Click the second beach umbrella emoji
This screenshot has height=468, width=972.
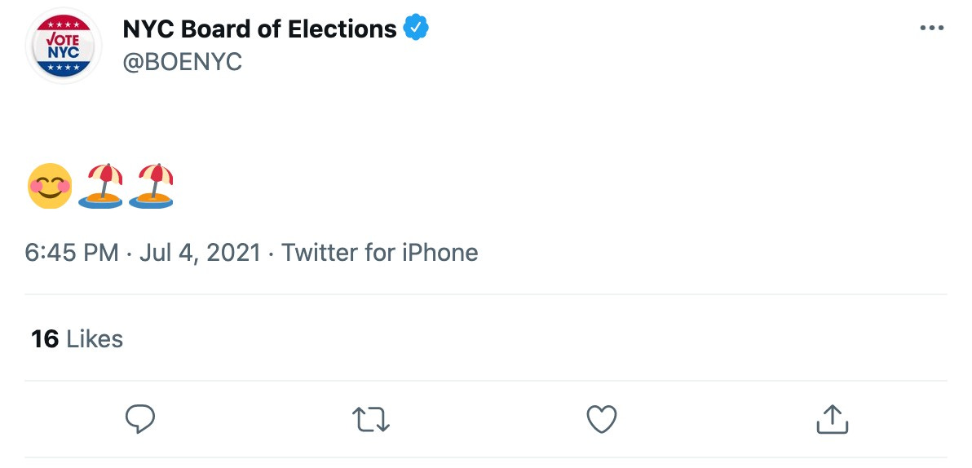(151, 186)
